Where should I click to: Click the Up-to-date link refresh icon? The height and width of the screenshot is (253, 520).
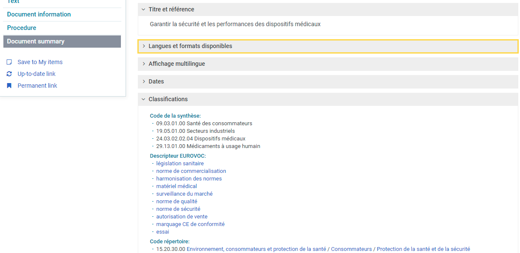[x=9, y=74]
